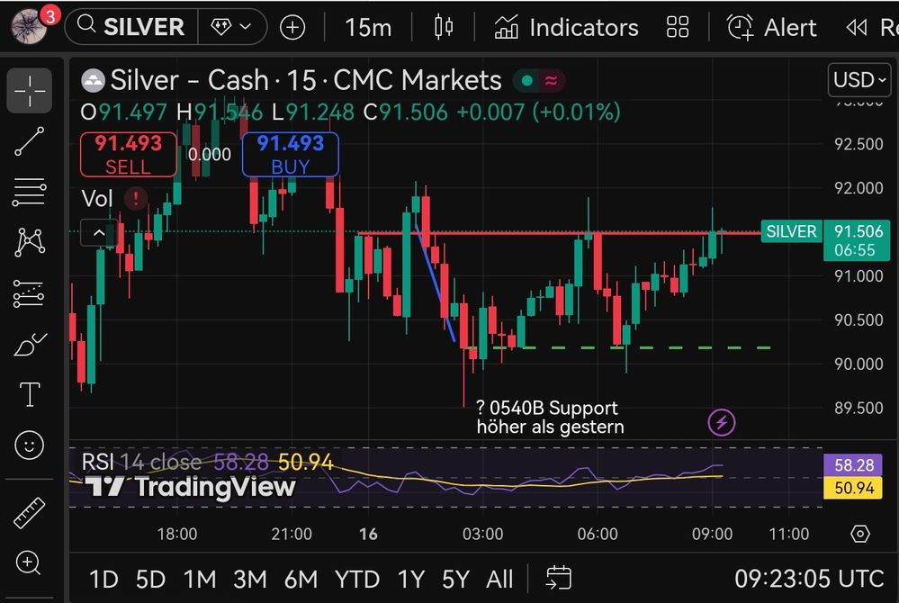Select the red horizontal resistance line
This screenshot has width=899, height=603.
pos(559,233)
